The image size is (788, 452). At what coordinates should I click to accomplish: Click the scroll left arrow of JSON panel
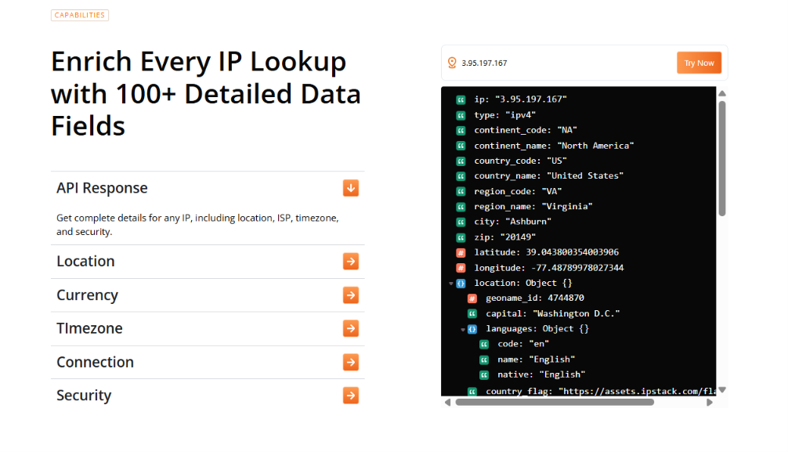click(x=447, y=402)
